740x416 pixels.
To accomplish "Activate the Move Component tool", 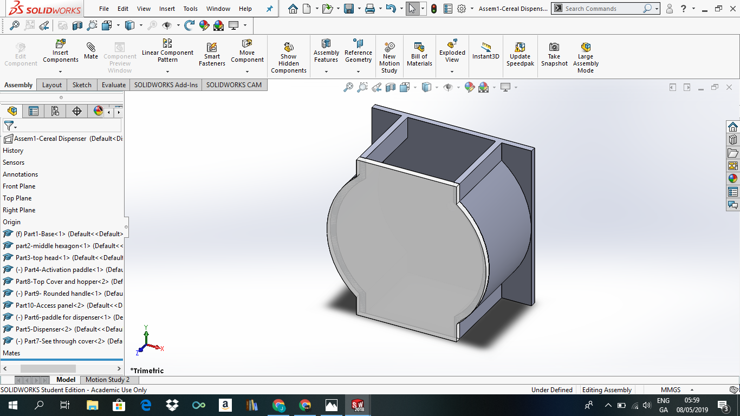I will click(x=247, y=50).
